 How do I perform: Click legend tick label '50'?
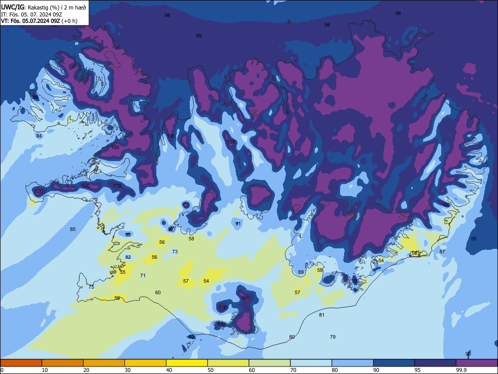click(211, 370)
